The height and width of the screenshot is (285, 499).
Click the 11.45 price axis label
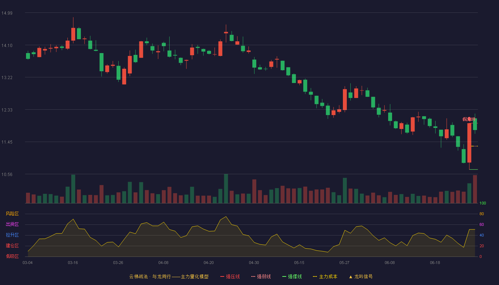[x=7, y=142]
